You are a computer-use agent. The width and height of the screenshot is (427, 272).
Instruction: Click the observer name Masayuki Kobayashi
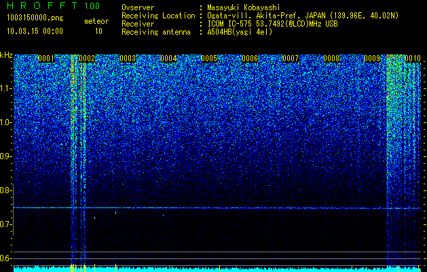244,7
